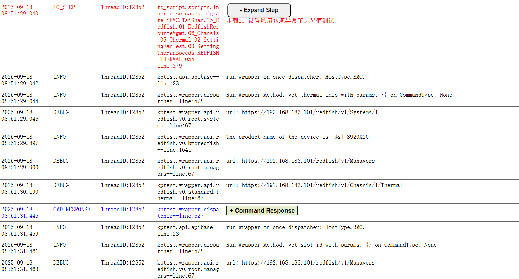519x279 pixels.
Task: Select the standard.thermal--line:67 source cell
Action: pos(188,192)
